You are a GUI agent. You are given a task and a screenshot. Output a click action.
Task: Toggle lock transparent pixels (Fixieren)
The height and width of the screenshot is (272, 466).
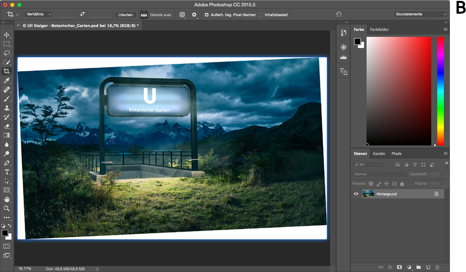pyautogui.click(x=371, y=184)
